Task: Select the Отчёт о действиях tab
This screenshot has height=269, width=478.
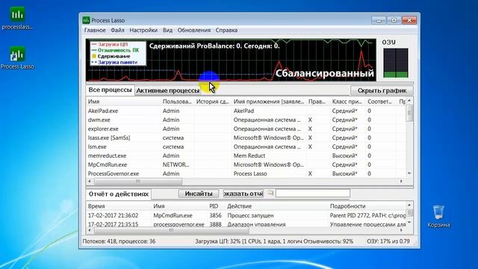Action: (118, 194)
